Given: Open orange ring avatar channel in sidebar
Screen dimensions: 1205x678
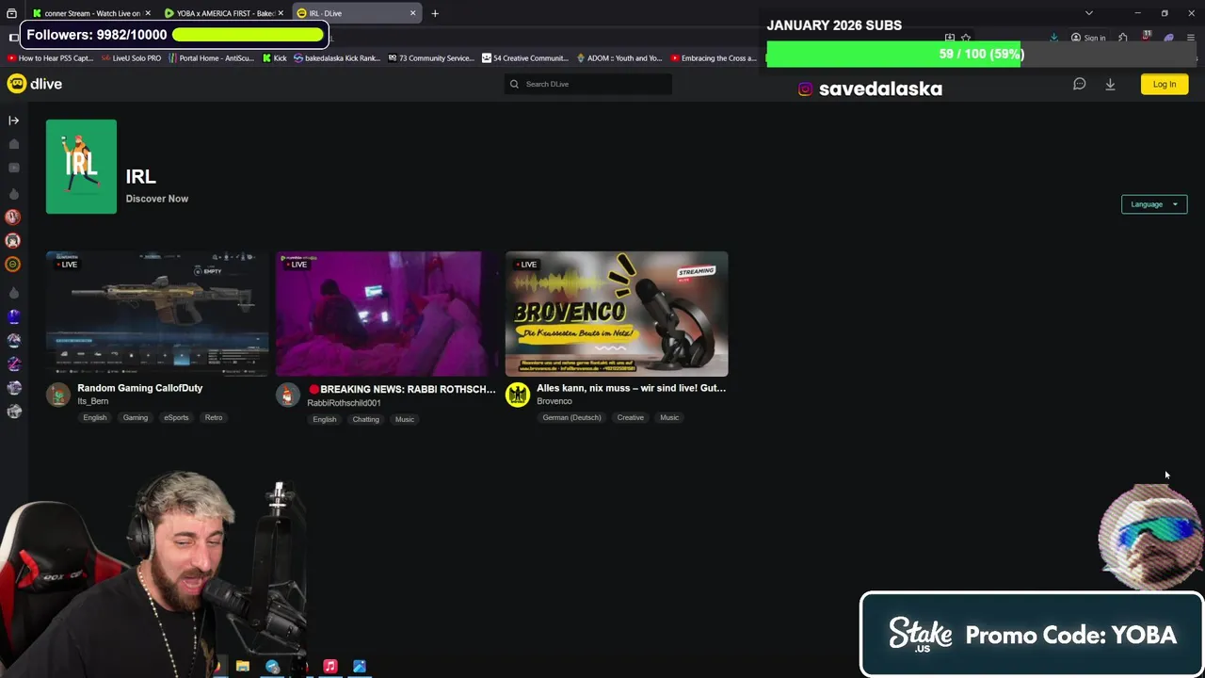Looking at the screenshot, I should (x=13, y=265).
